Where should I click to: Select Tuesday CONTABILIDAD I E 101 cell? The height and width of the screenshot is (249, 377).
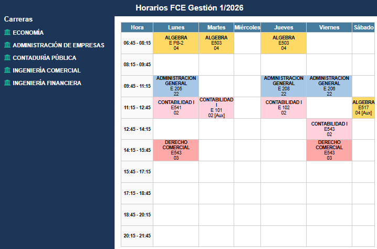click(216, 108)
